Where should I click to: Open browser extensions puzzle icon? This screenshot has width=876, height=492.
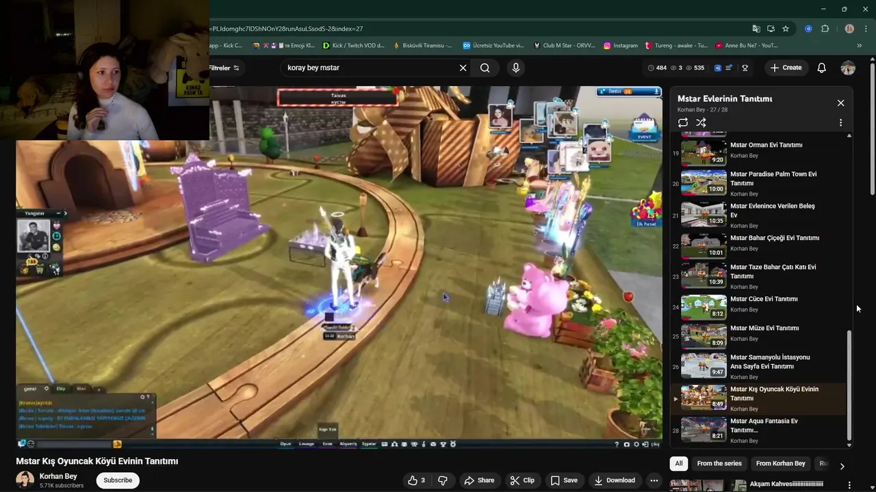click(x=825, y=29)
